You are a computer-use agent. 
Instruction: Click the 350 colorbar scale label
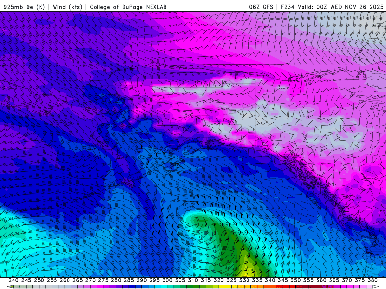(295, 280)
